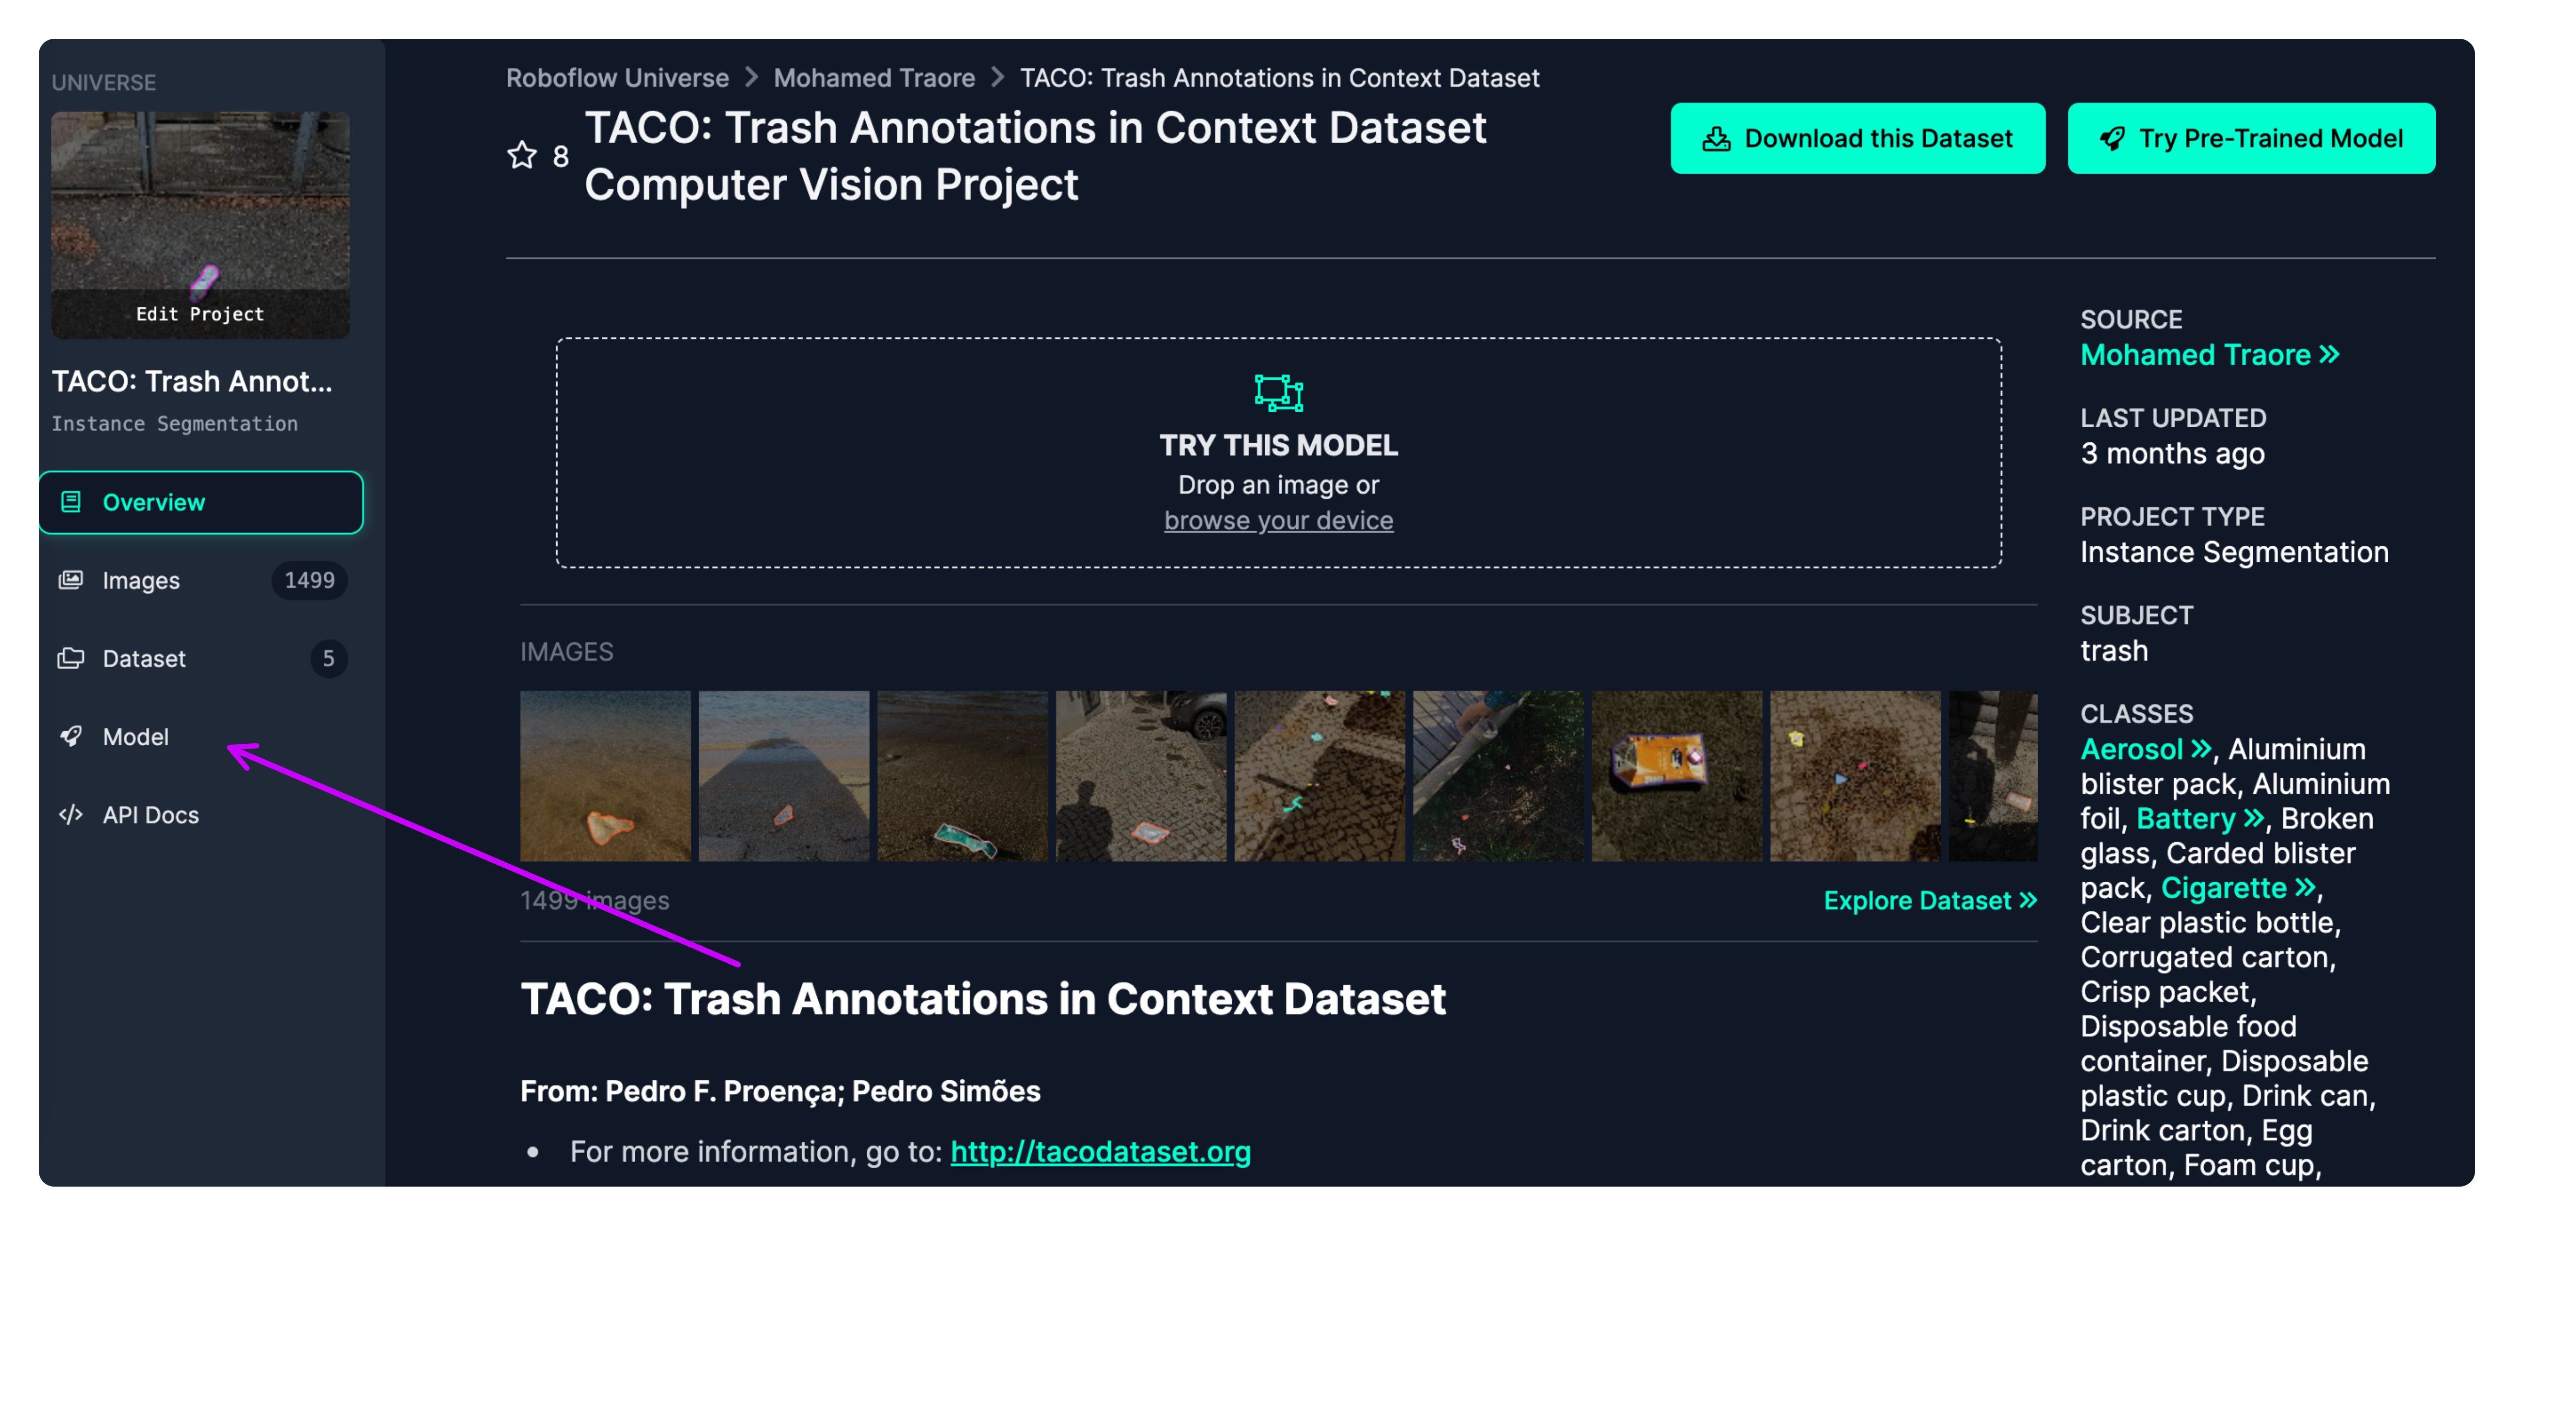Click the Model rocket icon in sidebar
The width and height of the screenshot is (2576, 1408).
(x=71, y=736)
